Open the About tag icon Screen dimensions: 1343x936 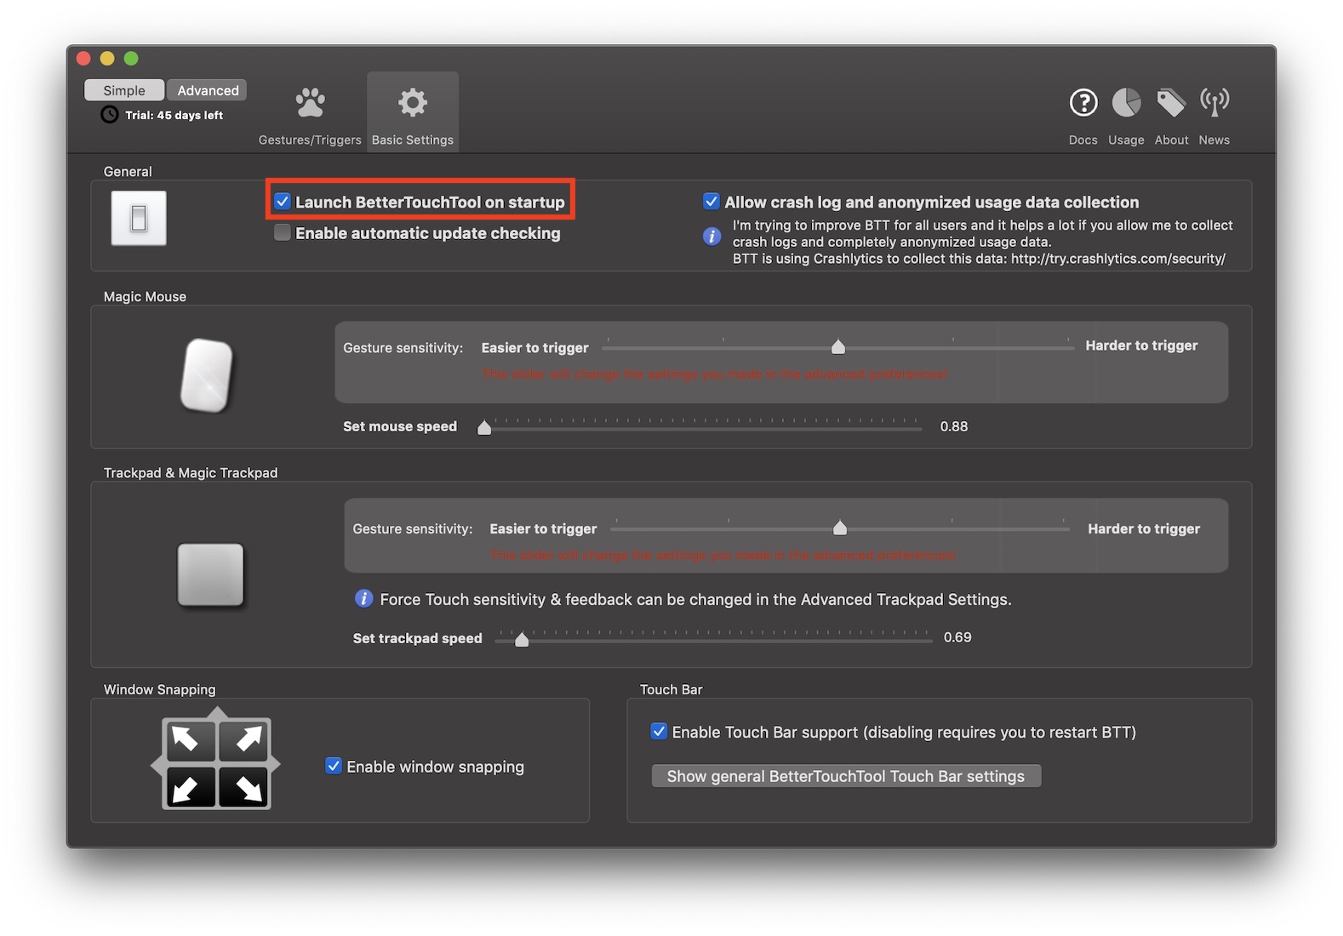(1171, 103)
